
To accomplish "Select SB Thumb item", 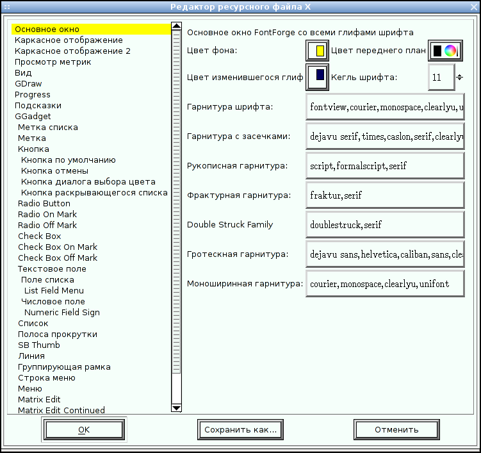I will click(39, 345).
